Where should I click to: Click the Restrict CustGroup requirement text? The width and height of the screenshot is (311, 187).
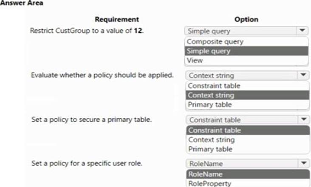tap(87, 31)
